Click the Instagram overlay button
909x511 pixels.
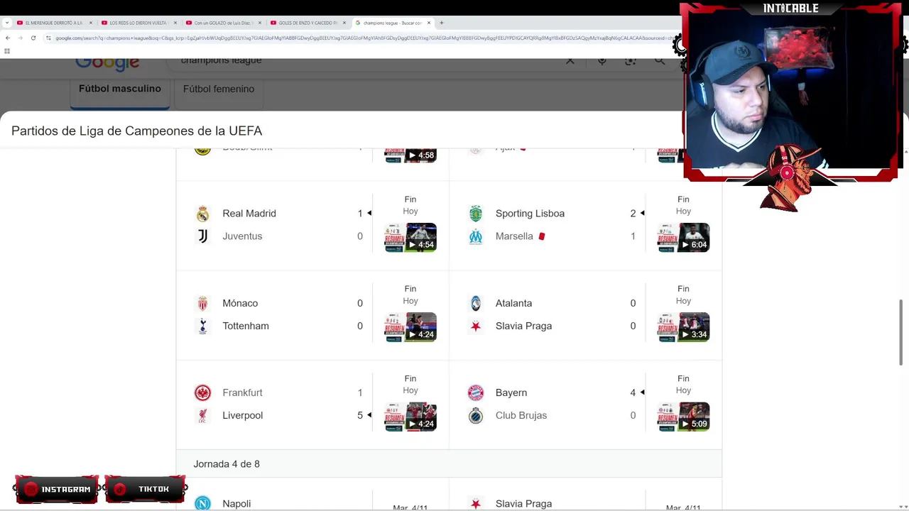(57, 489)
